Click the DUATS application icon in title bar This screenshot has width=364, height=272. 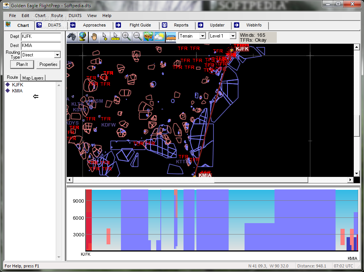click(6, 6)
